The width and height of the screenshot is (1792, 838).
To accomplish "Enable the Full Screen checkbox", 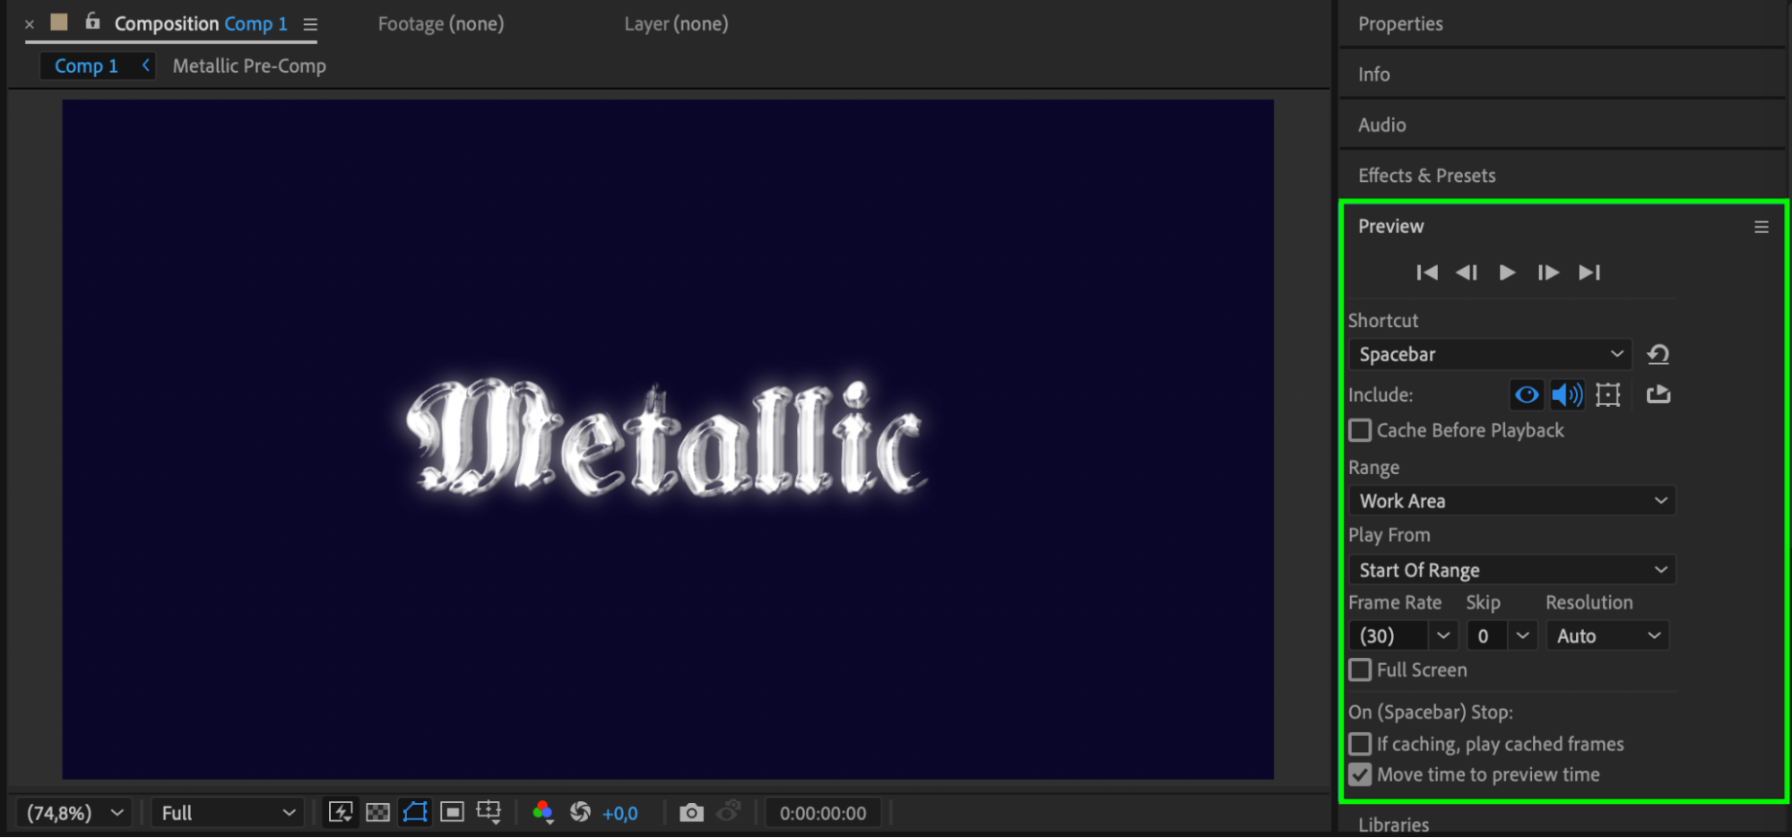I will tap(1361, 670).
